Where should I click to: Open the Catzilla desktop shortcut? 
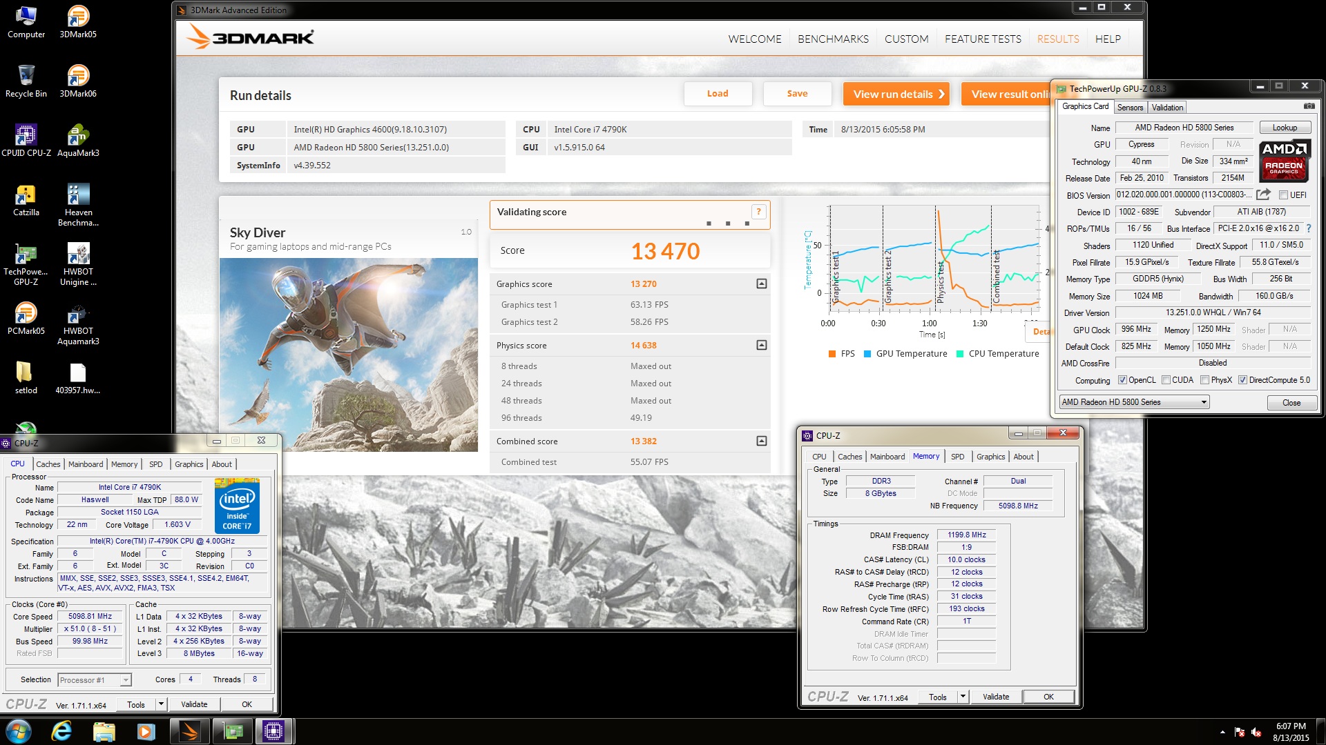[26, 200]
